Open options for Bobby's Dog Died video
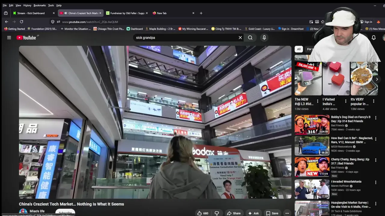The width and height of the screenshot is (385, 216). pyautogui.click(x=376, y=118)
